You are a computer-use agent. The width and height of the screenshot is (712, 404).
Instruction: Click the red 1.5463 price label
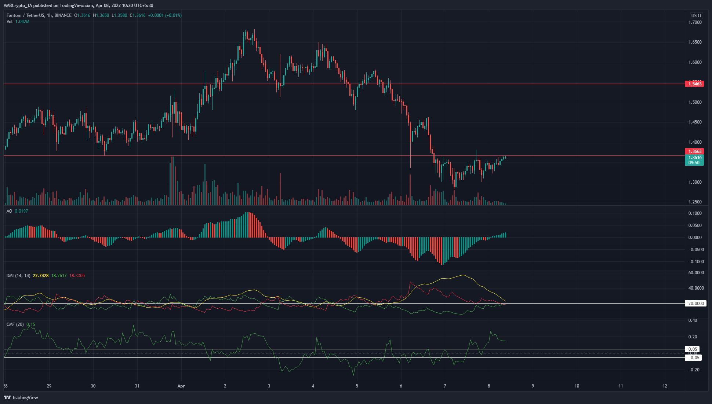(694, 84)
